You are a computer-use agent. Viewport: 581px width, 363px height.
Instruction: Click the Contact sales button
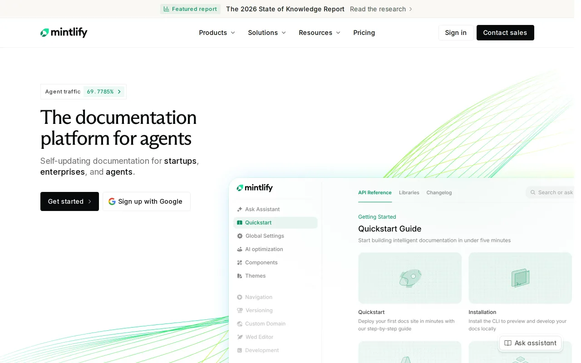click(505, 33)
